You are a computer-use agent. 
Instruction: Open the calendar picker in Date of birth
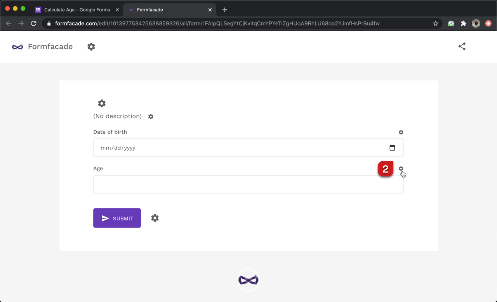tap(392, 148)
